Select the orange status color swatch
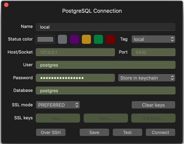The height and width of the screenshot is (144, 184). click(87, 39)
